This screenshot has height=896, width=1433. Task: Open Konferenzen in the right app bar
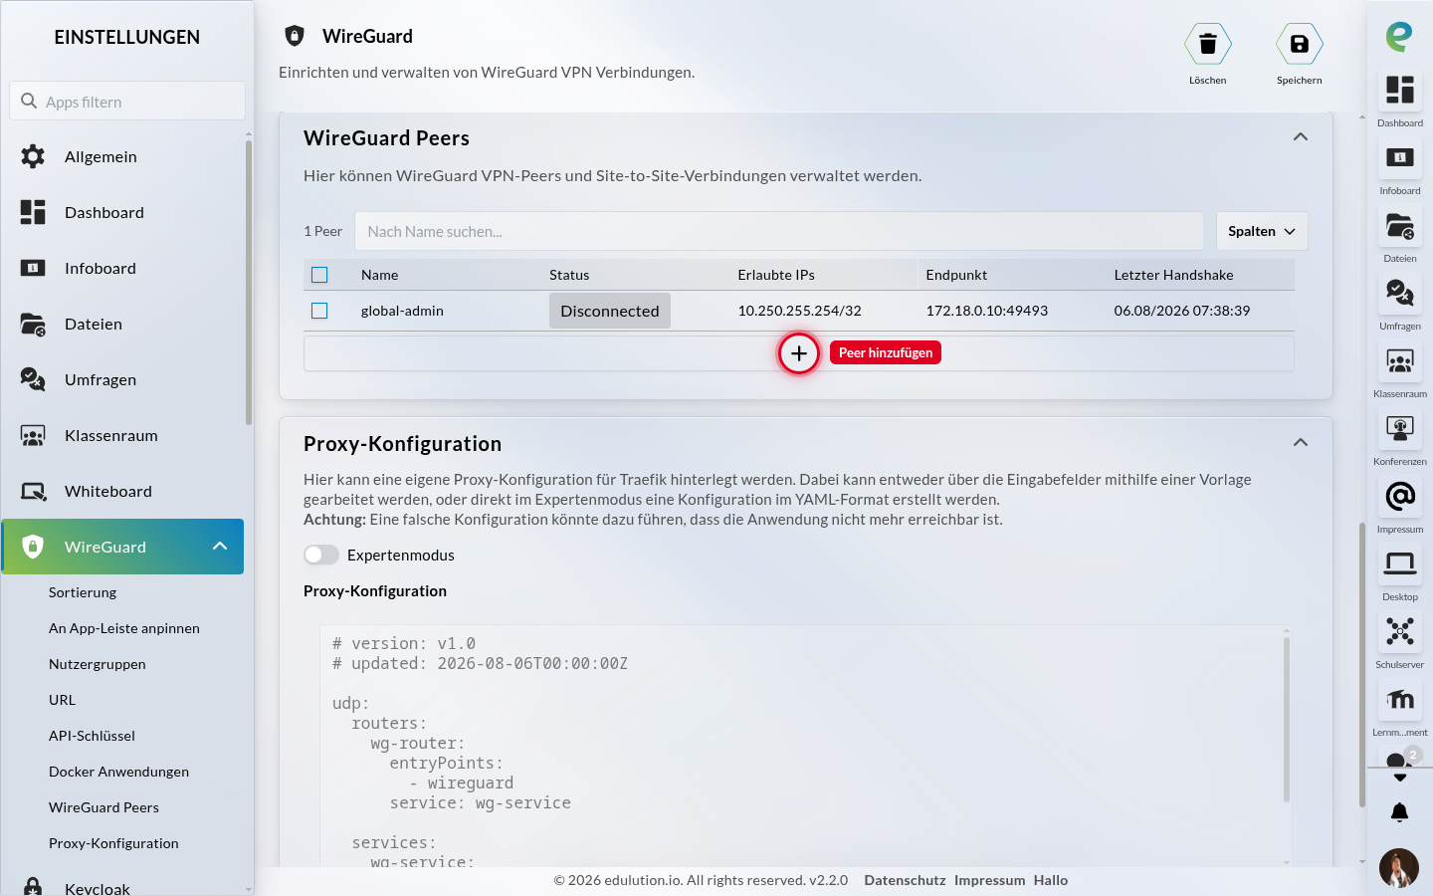pyautogui.click(x=1399, y=428)
